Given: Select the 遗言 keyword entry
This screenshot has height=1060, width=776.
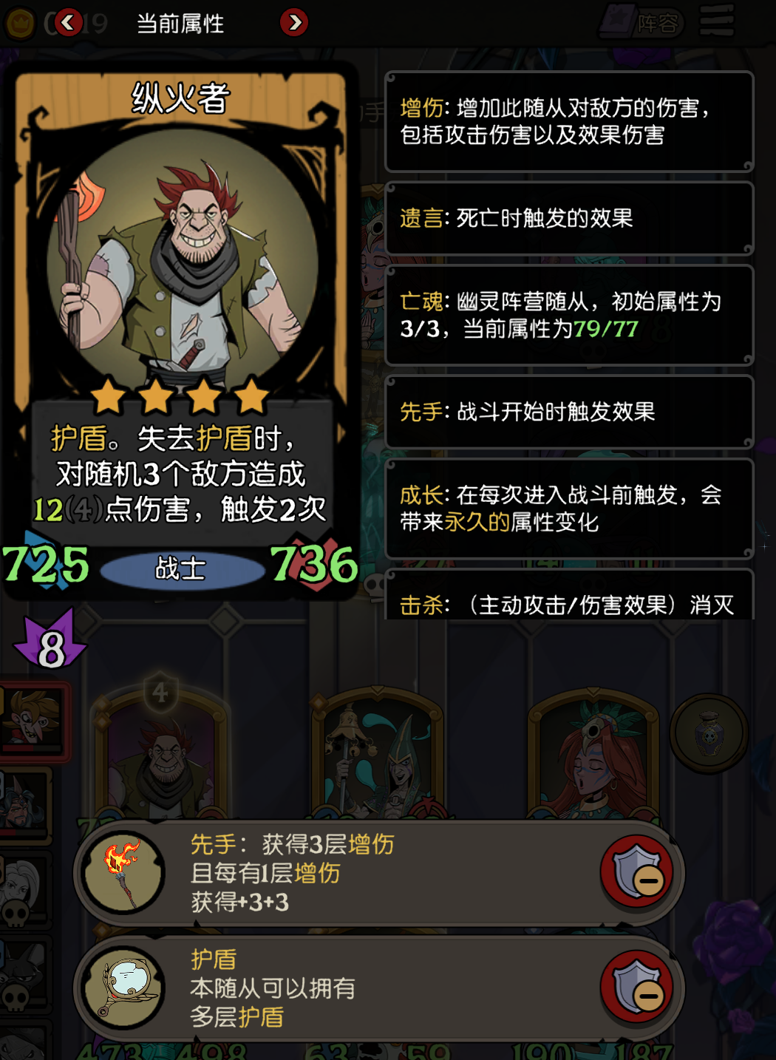Looking at the screenshot, I should (x=569, y=218).
